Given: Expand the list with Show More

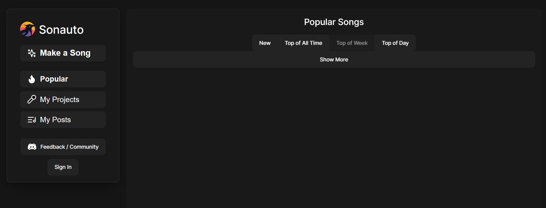Looking at the screenshot, I should 334,60.
